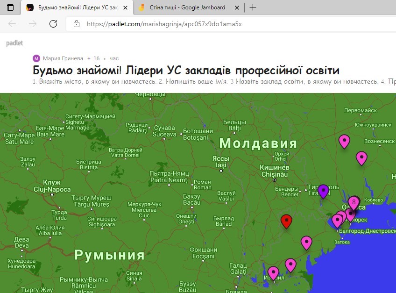396x293 pixels.
Task: Click the +16 contributors count
Action: coord(93,58)
